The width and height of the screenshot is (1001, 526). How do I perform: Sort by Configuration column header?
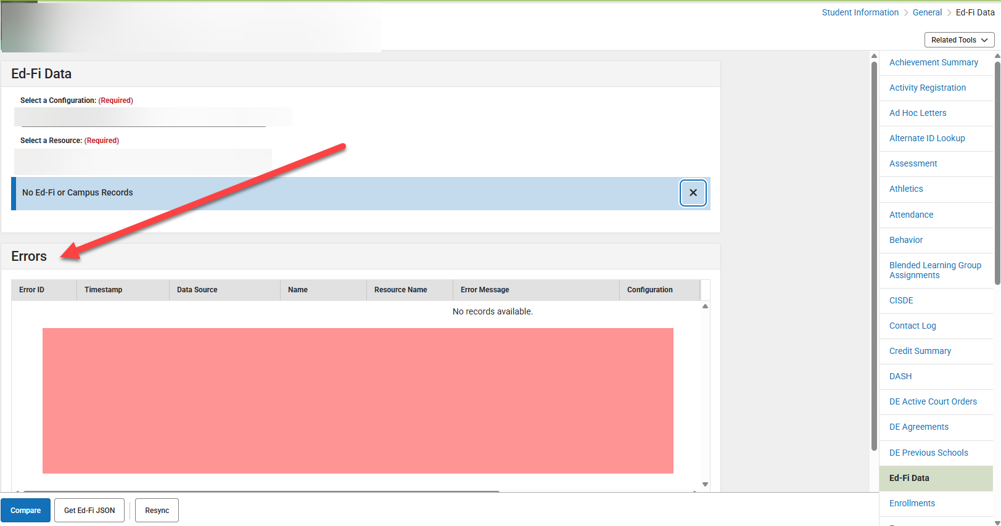[x=660, y=290]
